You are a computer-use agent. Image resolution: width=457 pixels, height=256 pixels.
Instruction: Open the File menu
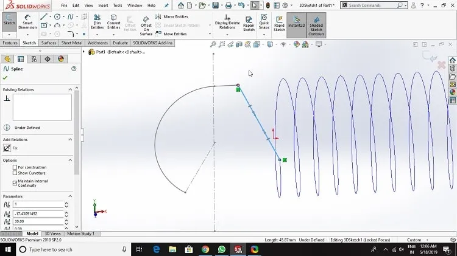tap(64, 5)
